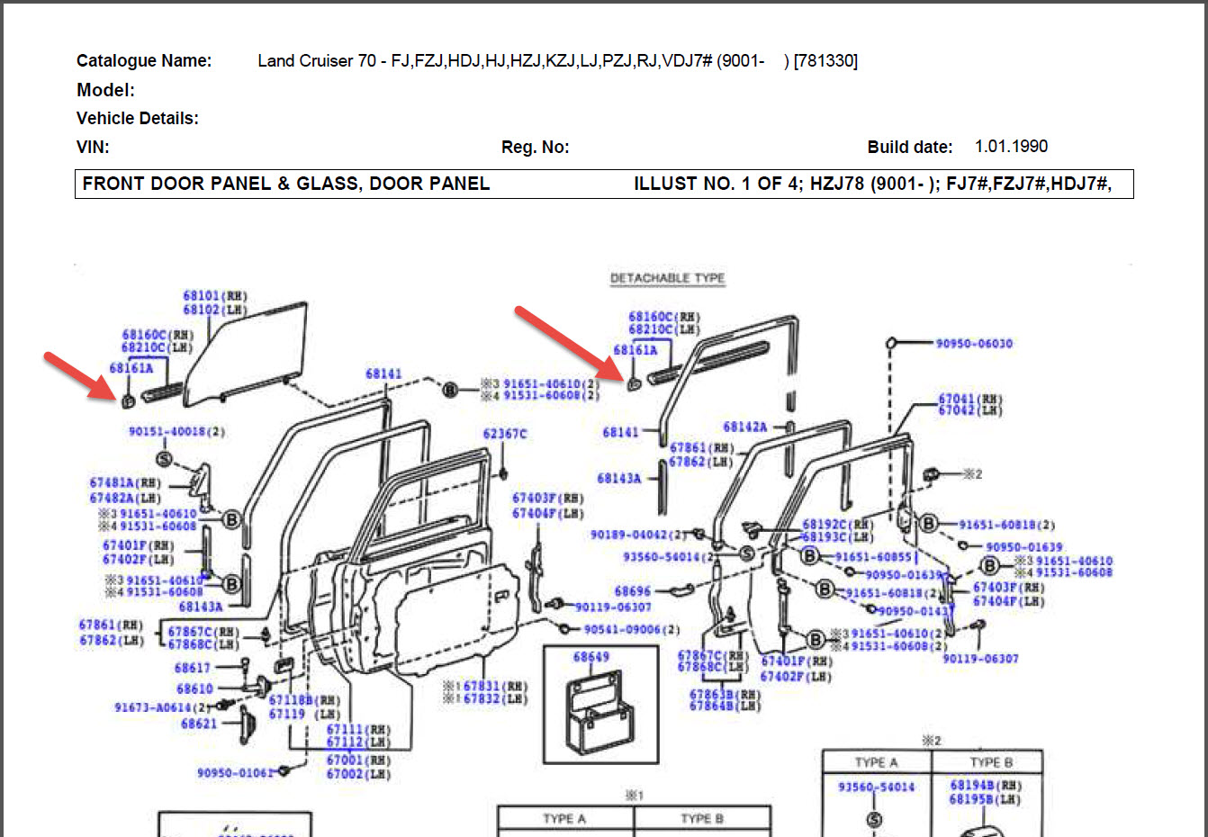The height and width of the screenshot is (837, 1208).
Task: Select part number 67118B(RH)
Action: coord(305,700)
